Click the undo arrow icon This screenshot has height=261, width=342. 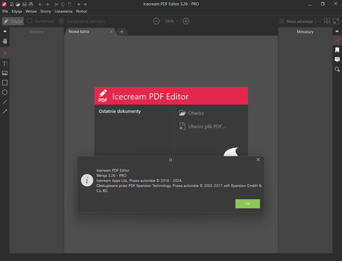pyautogui.click(x=40, y=4)
